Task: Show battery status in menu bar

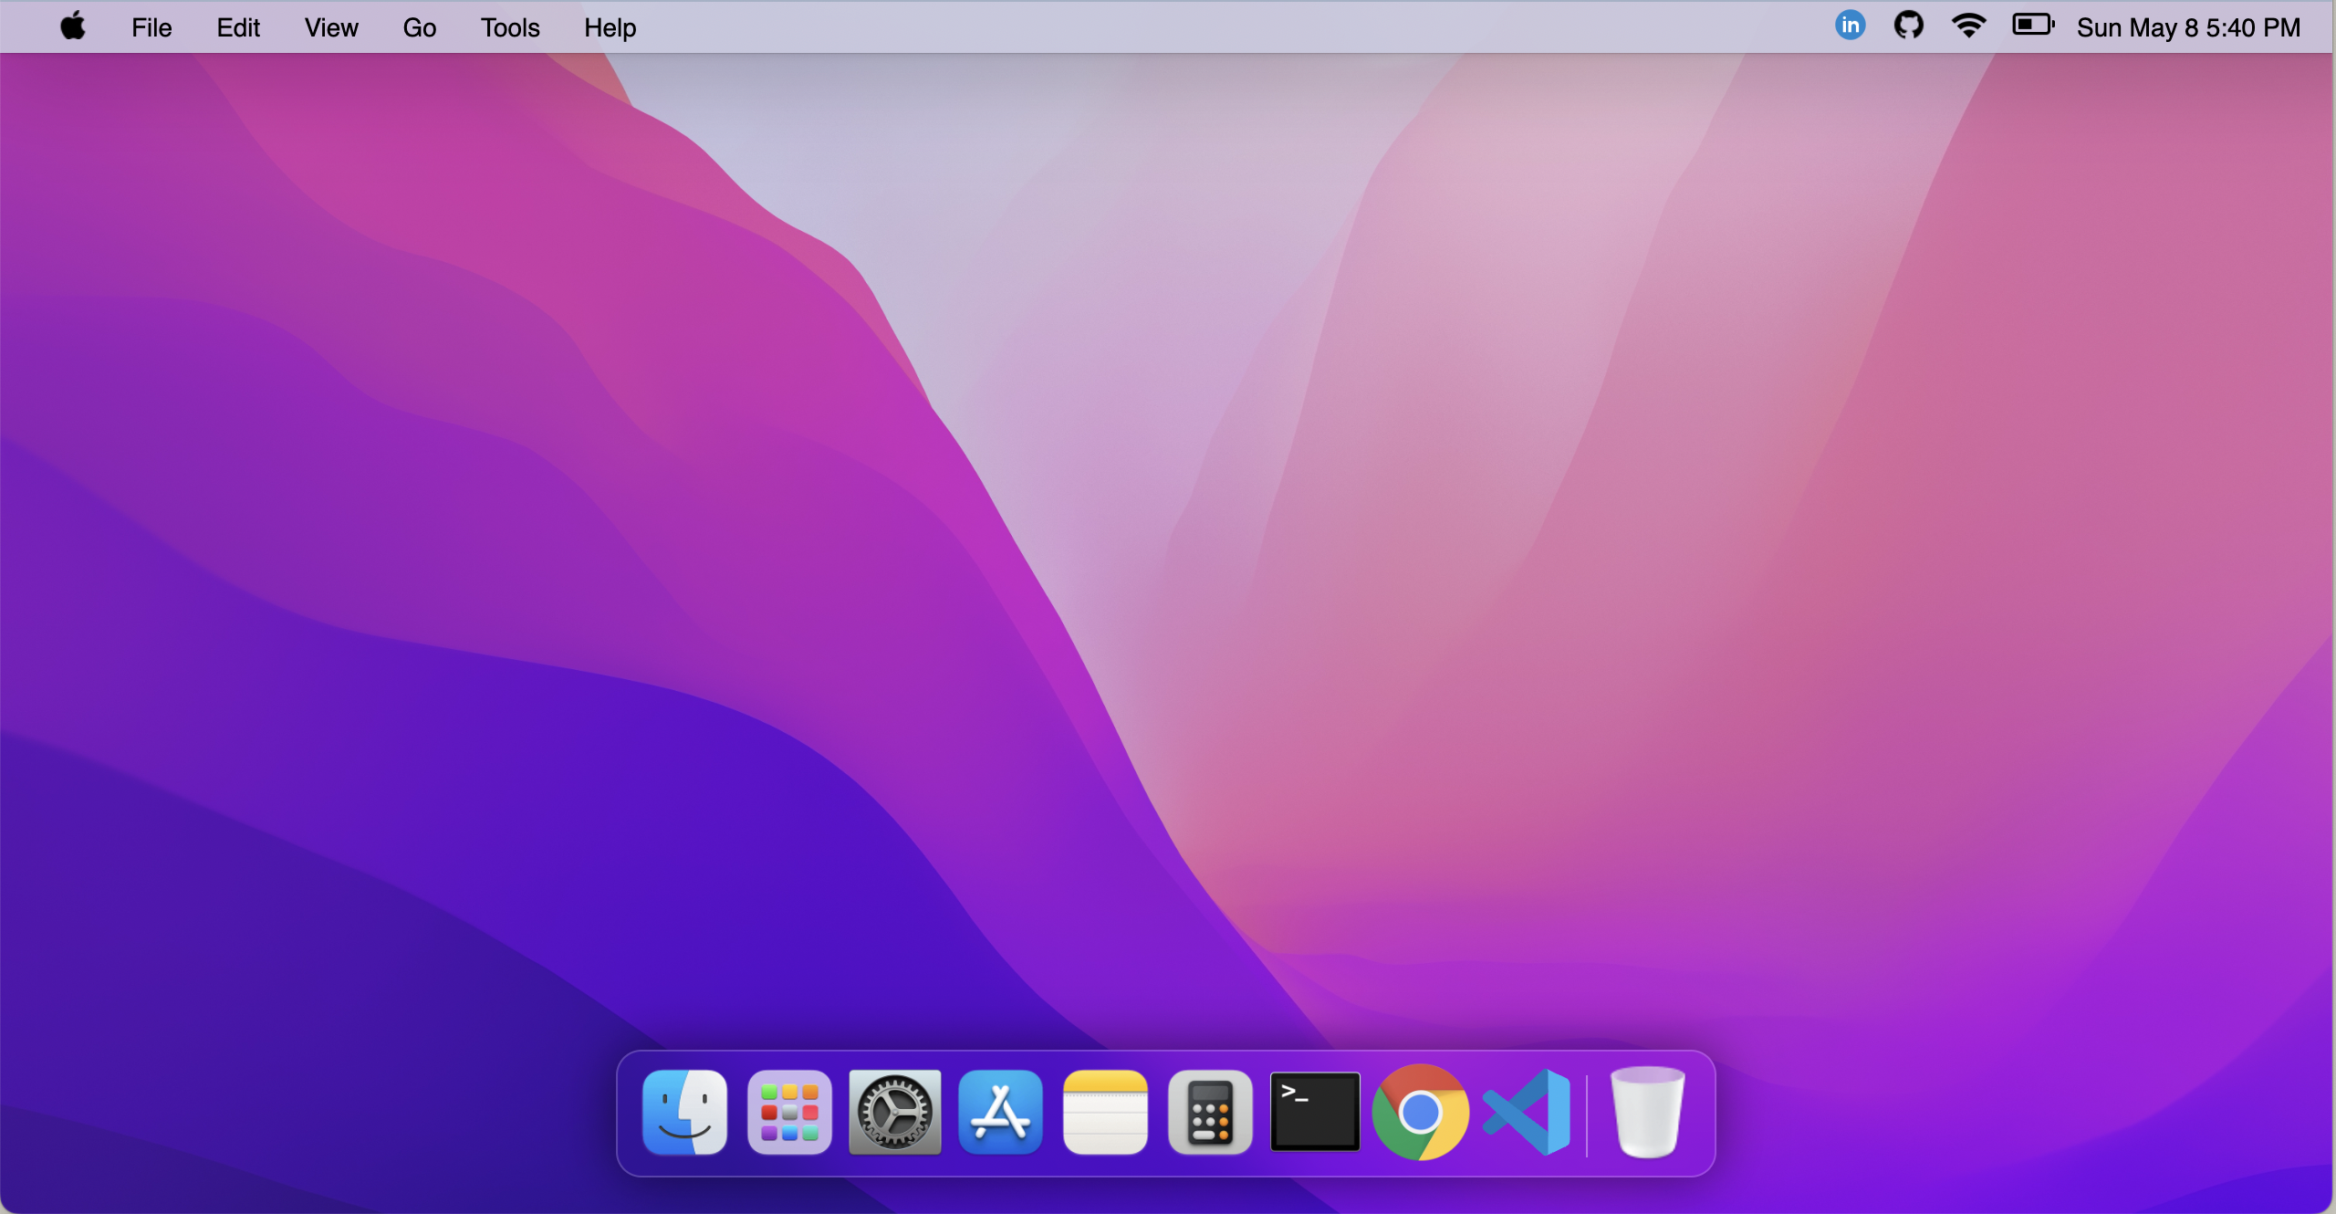Action: [x=2033, y=25]
